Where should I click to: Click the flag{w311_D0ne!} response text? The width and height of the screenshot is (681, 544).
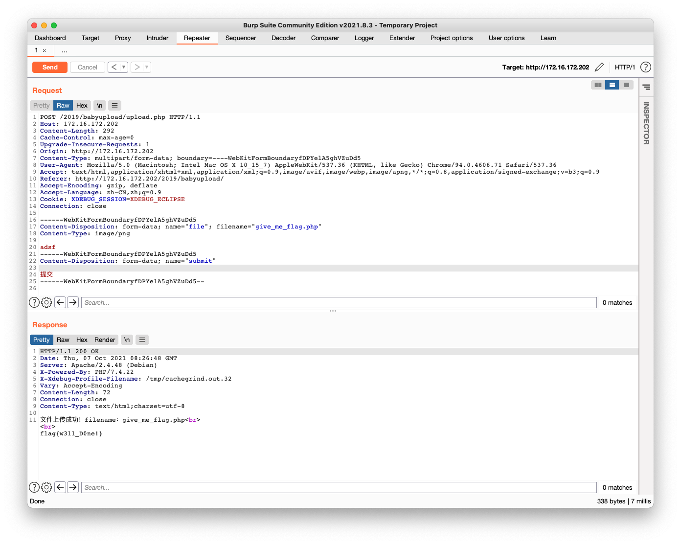pos(71,433)
